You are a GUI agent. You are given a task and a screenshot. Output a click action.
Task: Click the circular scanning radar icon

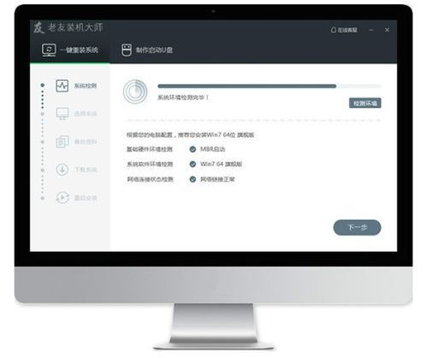[x=135, y=92]
